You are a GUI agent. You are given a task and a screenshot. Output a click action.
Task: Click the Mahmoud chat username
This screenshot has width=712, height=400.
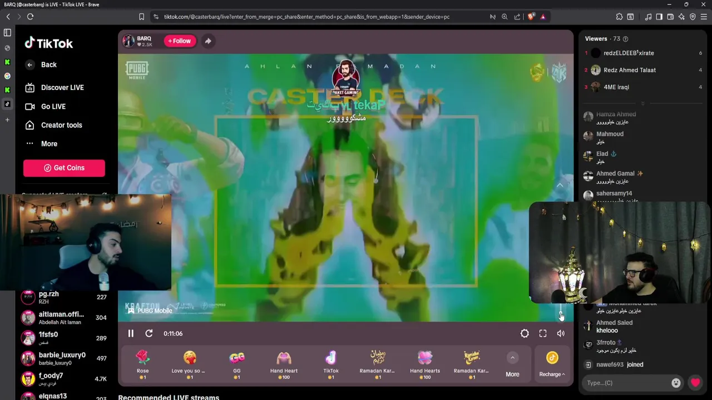tap(610, 134)
